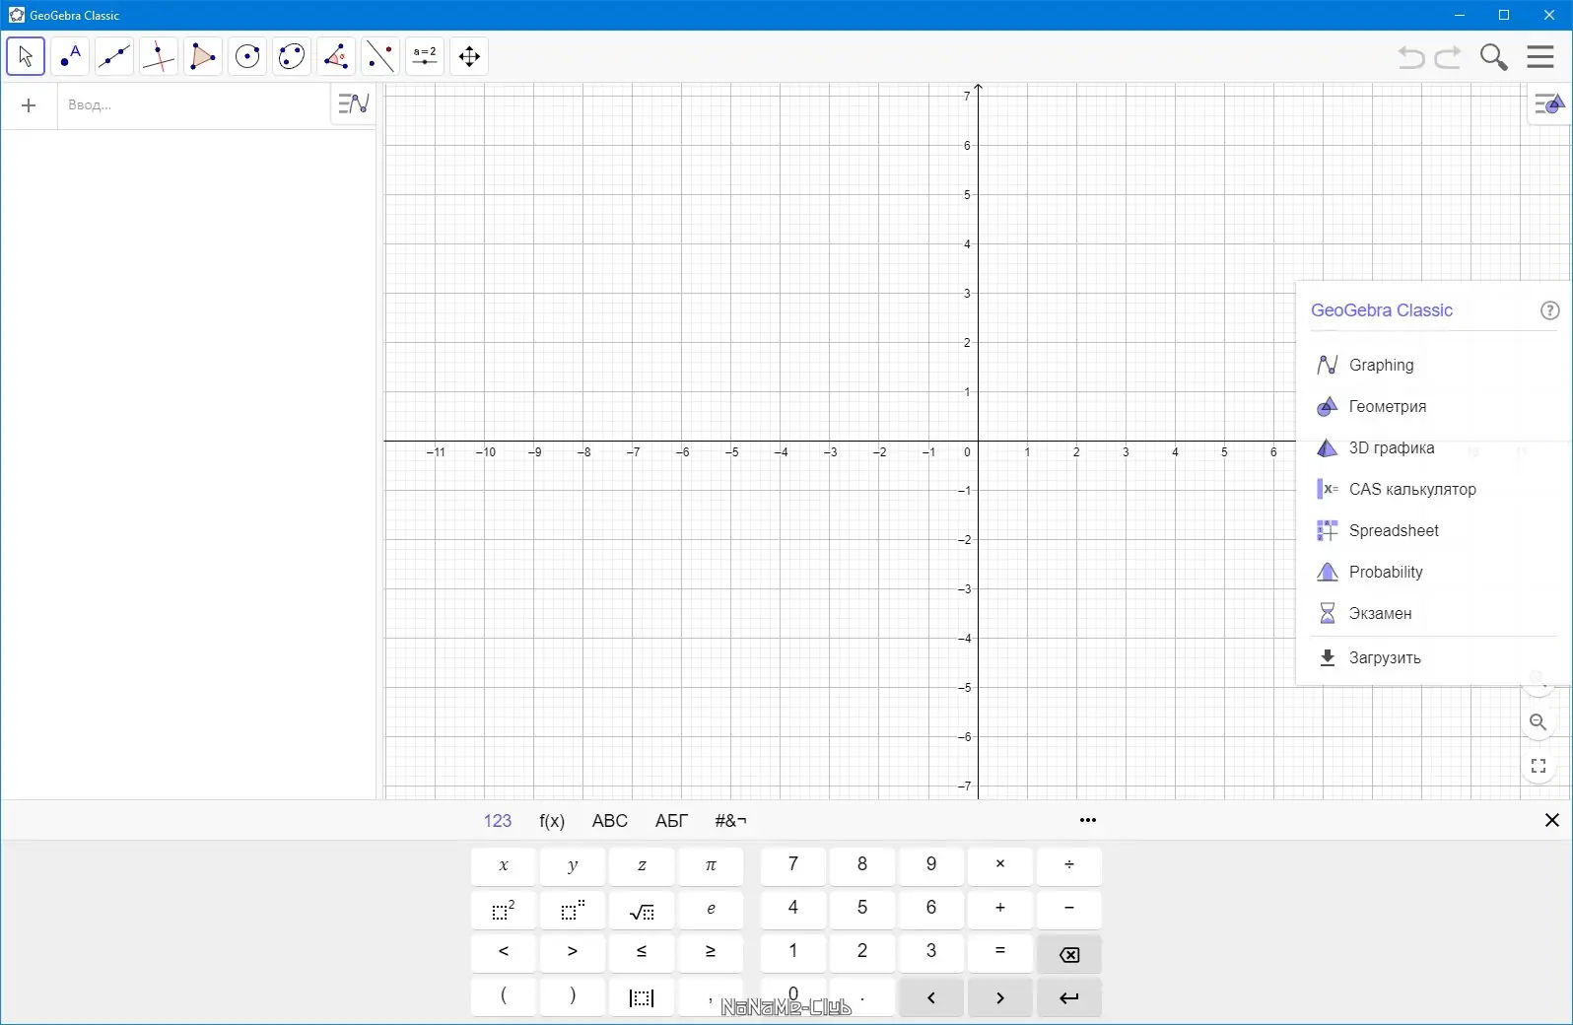The width and height of the screenshot is (1573, 1025).
Task: Open GeoGebra Classic help question mark
Action: click(1549, 310)
